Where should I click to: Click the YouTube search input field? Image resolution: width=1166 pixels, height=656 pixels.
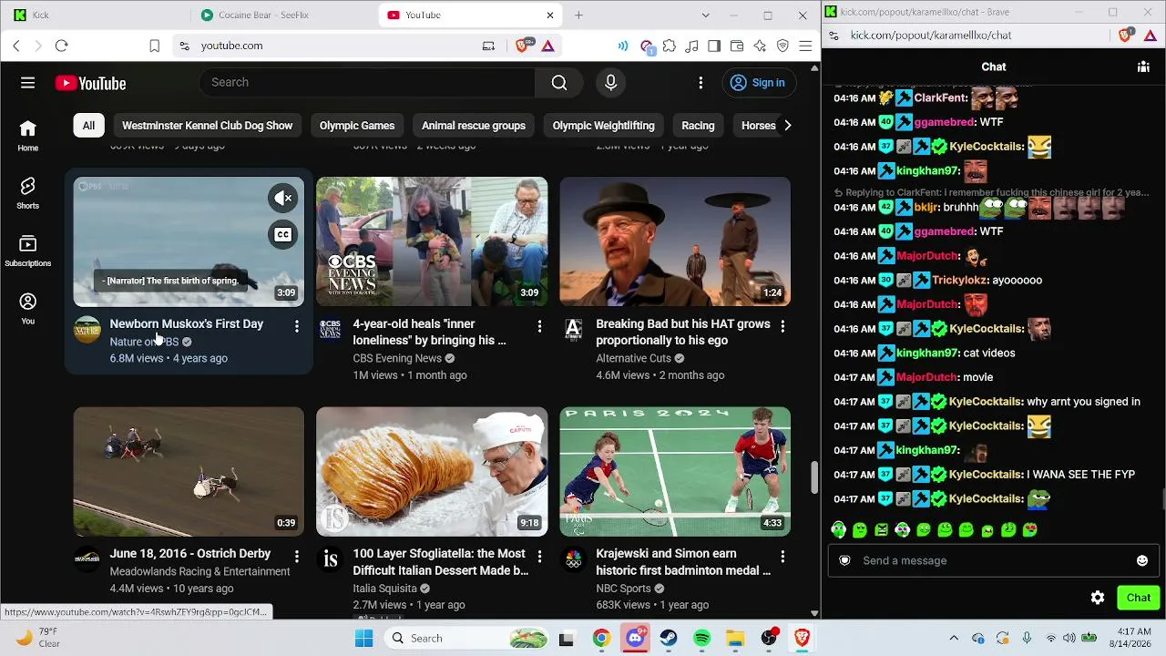coord(367,83)
